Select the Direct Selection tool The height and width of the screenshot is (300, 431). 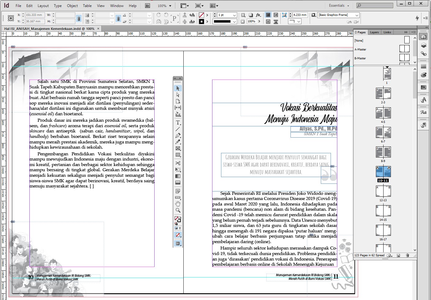(178, 95)
